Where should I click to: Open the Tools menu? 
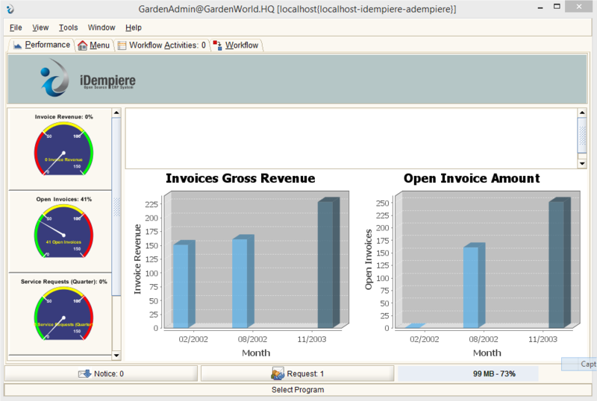click(x=68, y=28)
